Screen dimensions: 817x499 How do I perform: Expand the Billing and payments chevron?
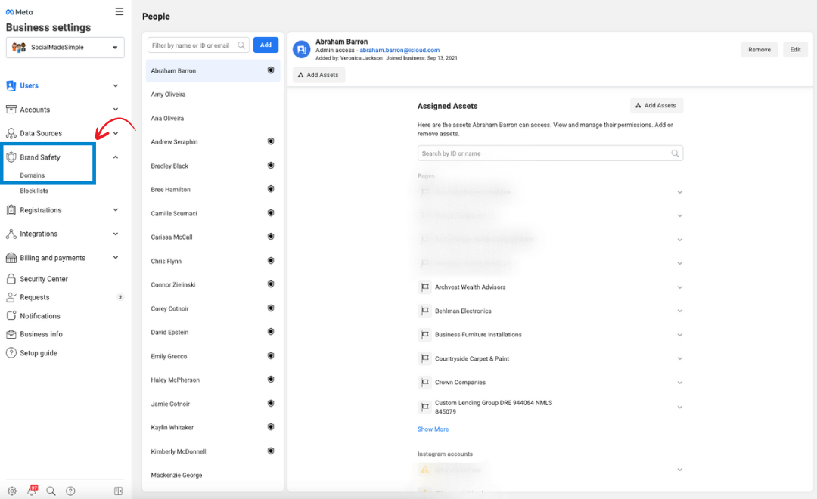(116, 257)
